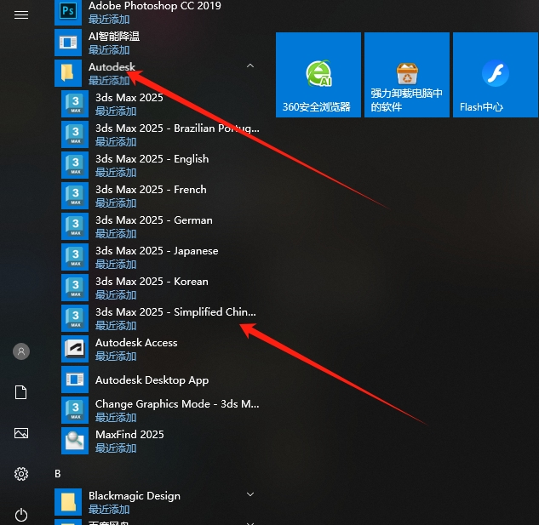Image resolution: width=539 pixels, height=525 pixels.
Task: Open Autodesk Access app icon
Action: click(75, 349)
